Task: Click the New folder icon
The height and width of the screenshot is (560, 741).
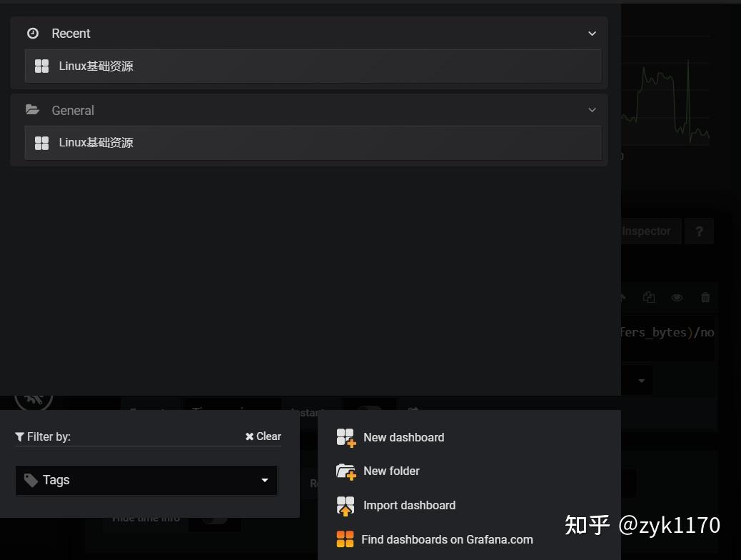Action: pyautogui.click(x=346, y=471)
